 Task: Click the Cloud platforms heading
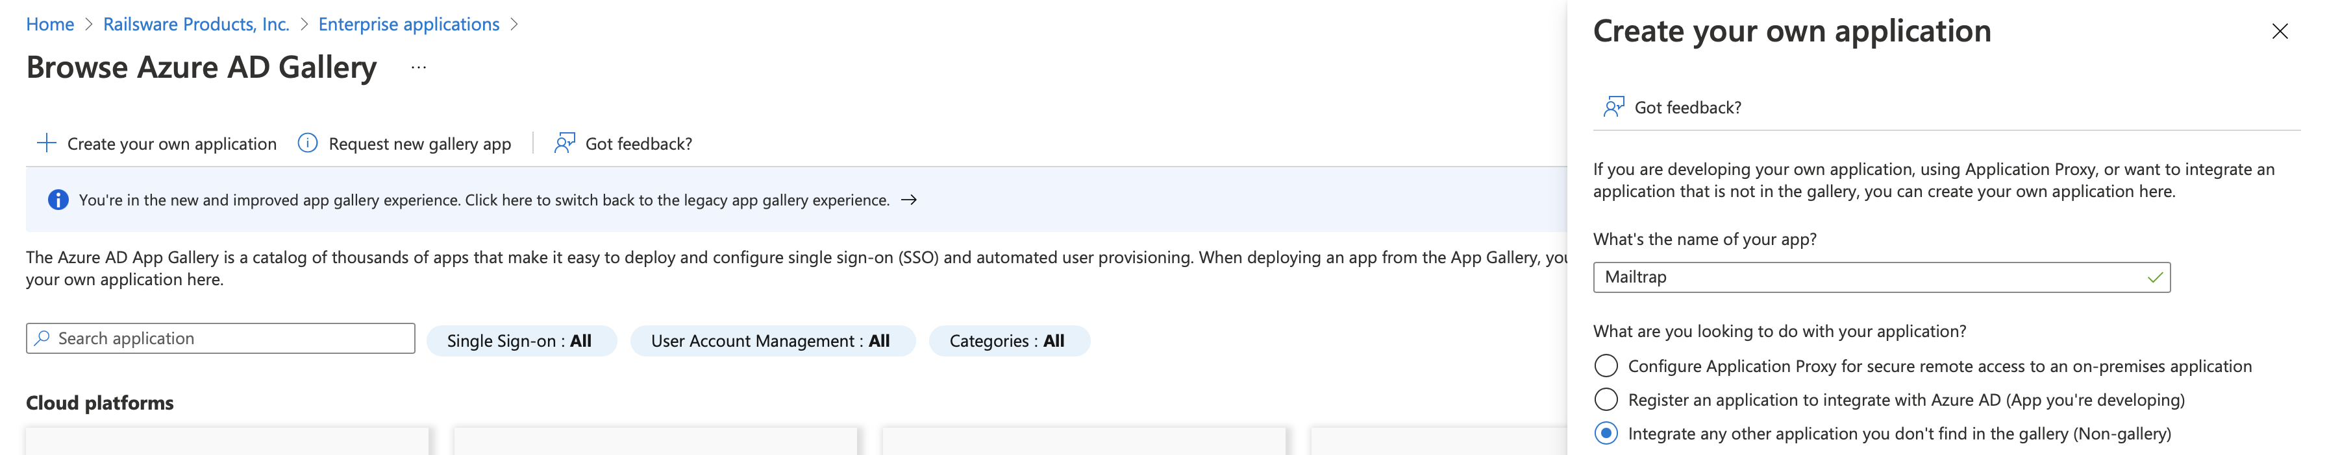pyautogui.click(x=99, y=402)
